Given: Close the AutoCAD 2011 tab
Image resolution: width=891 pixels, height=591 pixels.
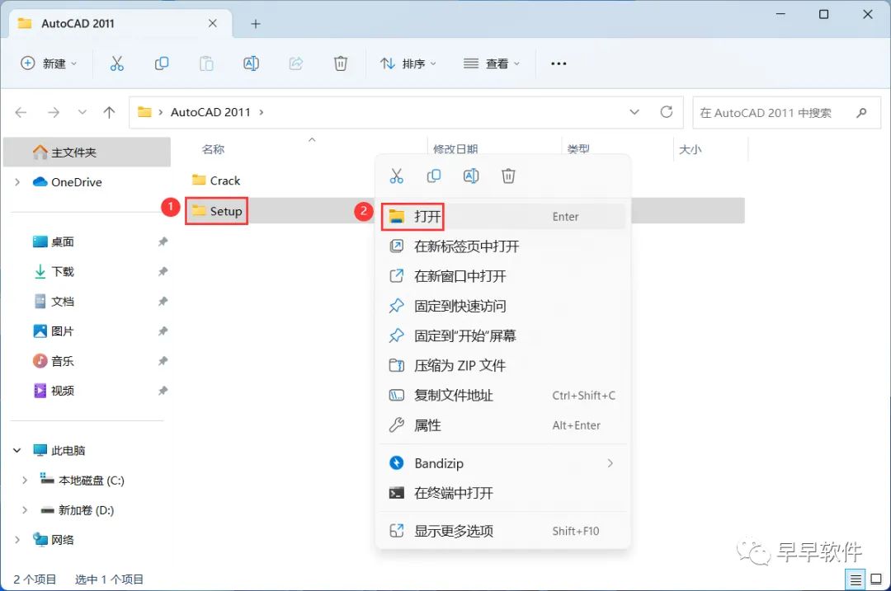Looking at the screenshot, I should (x=213, y=23).
